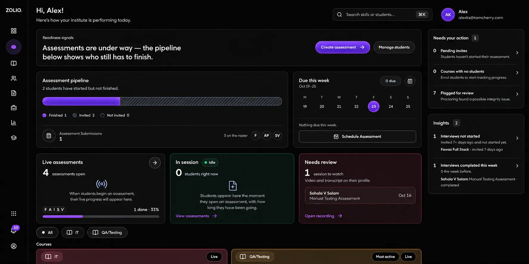
Task: Open the document assessments icon in sidebar
Action: 14,93
